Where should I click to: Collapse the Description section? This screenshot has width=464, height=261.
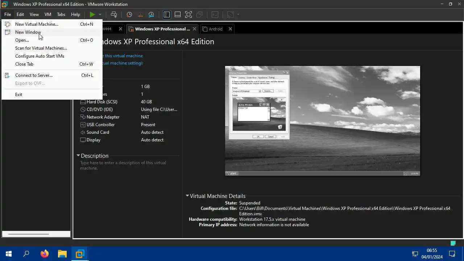(x=78, y=156)
